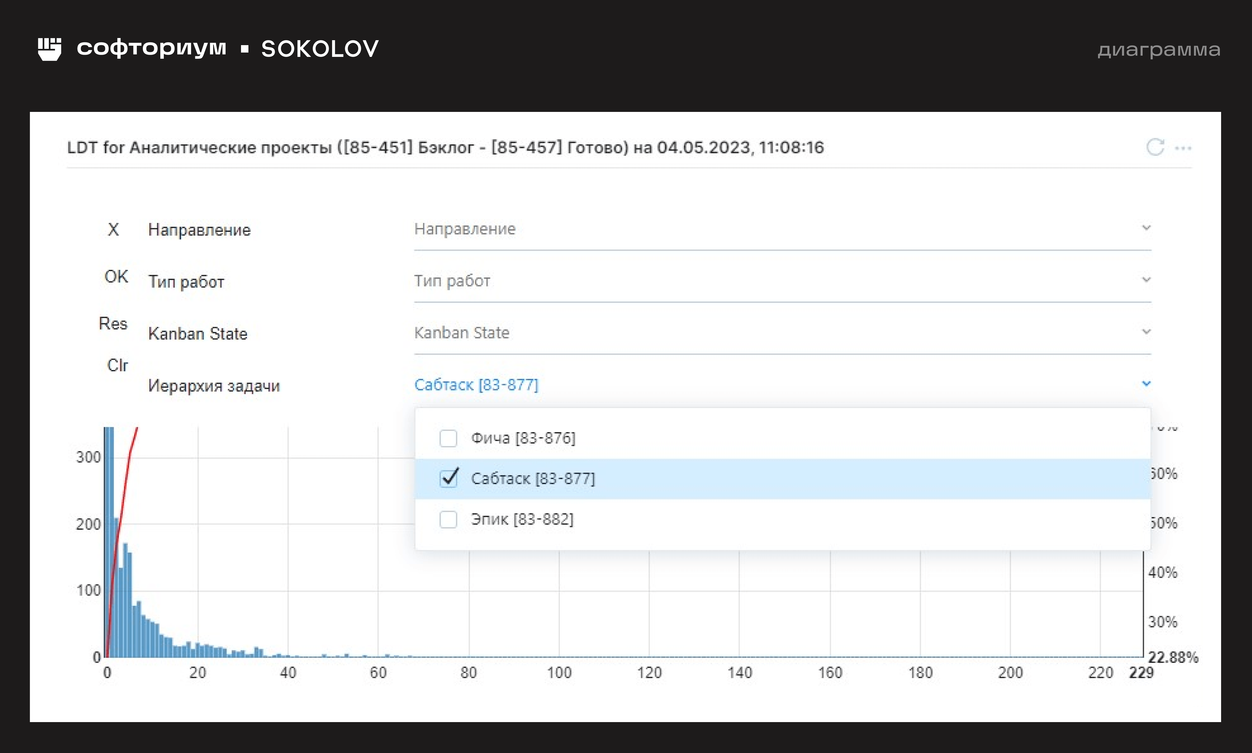Check the Фича [83-876] checkbox
This screenshot has width=1252, height=753.
pos(448,438)
